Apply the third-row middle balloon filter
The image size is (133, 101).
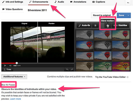(x=103, y=56)
